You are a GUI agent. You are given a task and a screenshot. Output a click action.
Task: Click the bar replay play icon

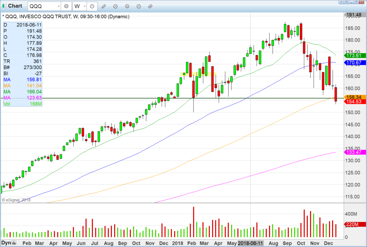tap(127, 6)
